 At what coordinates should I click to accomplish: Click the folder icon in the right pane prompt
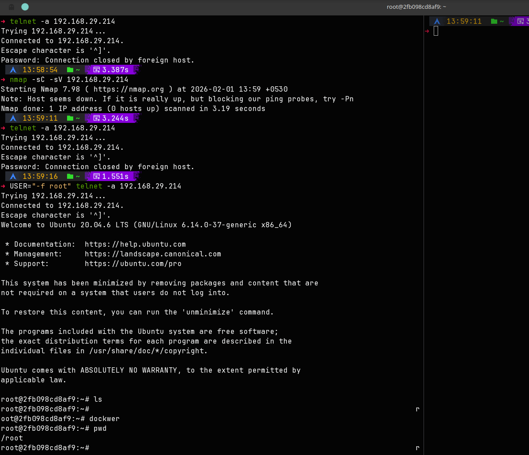494,21
